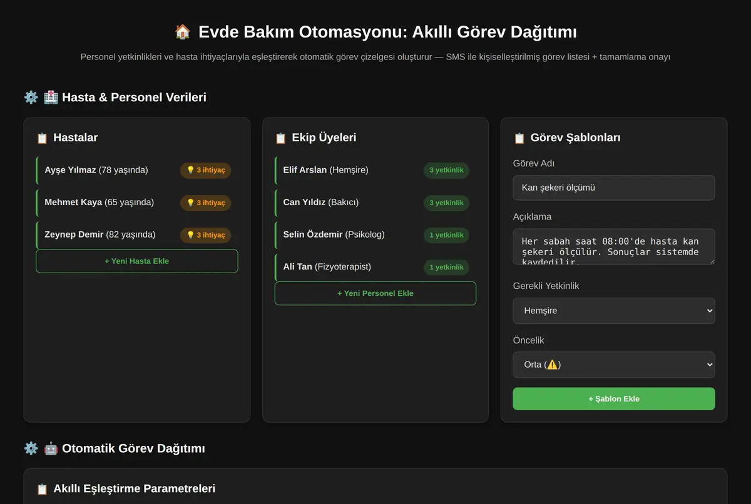Image resolution: width=751 pixels, height=504 pixels.
Task: Click the clipboard icon next to Hastalar
Action: 42,138
